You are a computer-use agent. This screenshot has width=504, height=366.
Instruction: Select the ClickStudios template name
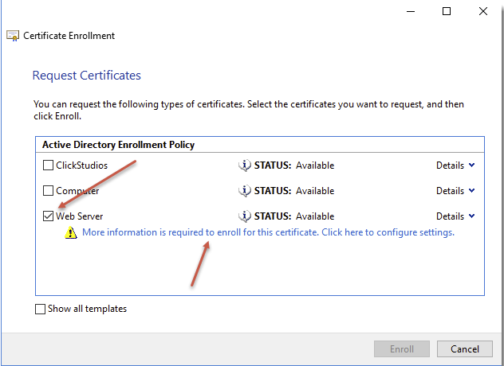[81, 165]
